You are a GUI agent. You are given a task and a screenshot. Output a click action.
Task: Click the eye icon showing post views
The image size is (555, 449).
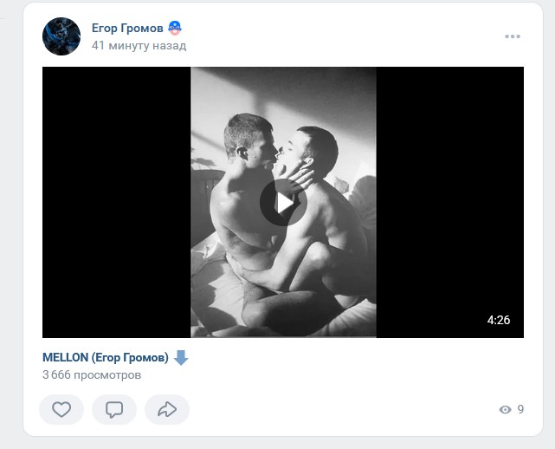coord(506,410)
